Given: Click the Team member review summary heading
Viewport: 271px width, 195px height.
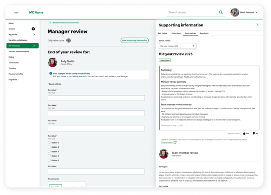Looking at the screenshot, I should tap(176, 105).
